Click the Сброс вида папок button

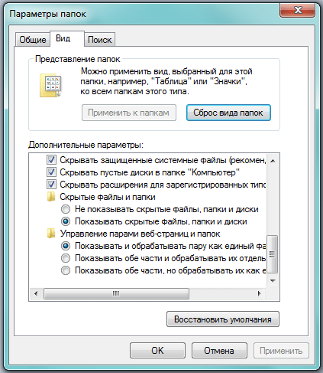click(228, 113)
